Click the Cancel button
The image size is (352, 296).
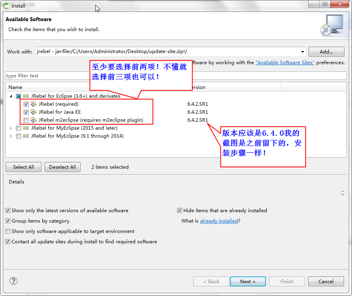[x=326, y=281]
